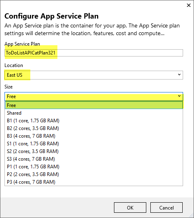Pick S1 (1 core, 1.75 GB RAM)
This screenshot has height=218, width=194.
coord(94,143)
